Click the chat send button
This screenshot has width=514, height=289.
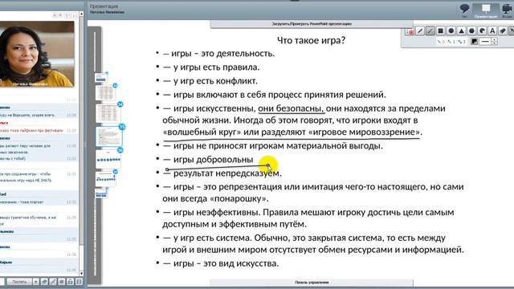19,282
